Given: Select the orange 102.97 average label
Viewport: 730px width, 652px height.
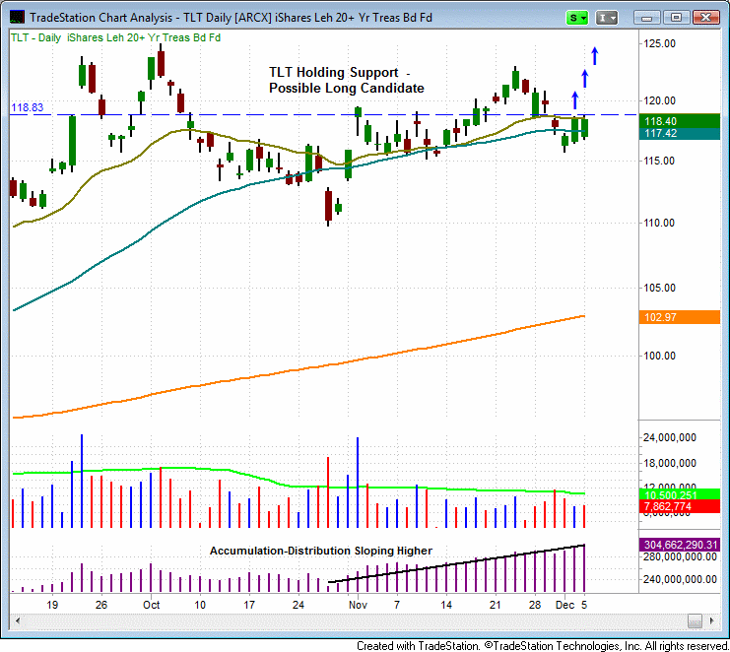Looking at the screenshot, I should [680, 317].
